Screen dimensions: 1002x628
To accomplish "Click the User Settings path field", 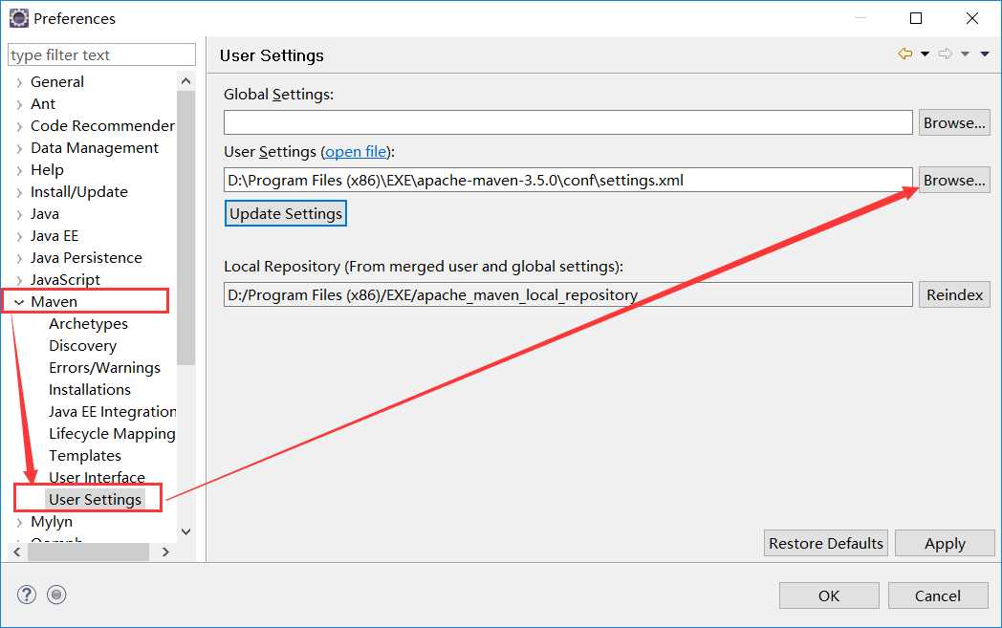I will coord(568,180).
